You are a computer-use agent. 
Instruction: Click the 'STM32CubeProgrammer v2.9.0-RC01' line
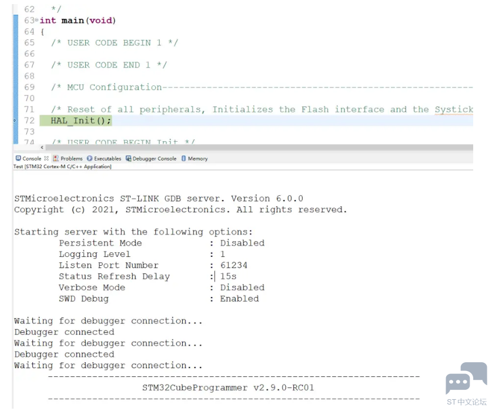click(x=228, y=387)
